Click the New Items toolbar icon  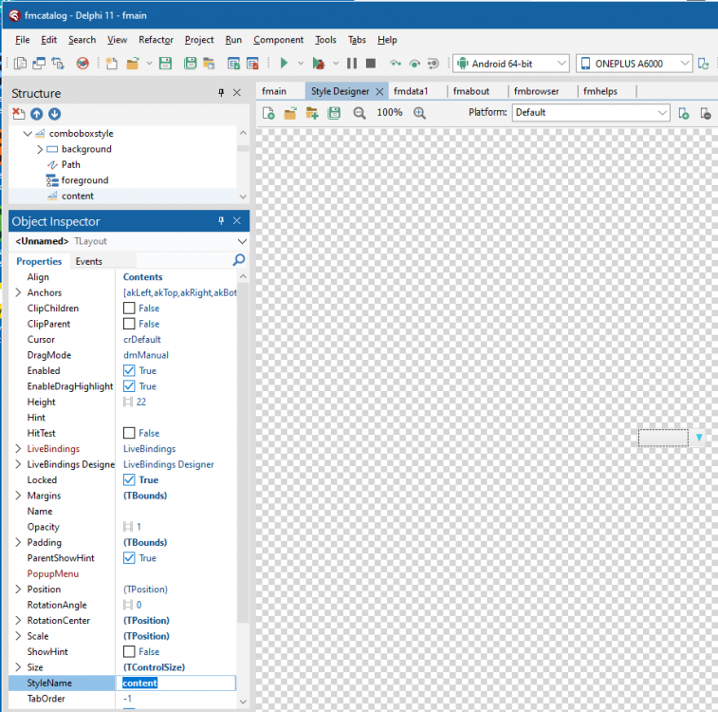click(111, 64)
